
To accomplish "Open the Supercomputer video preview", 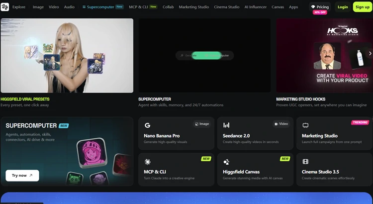I will [204, 55].
